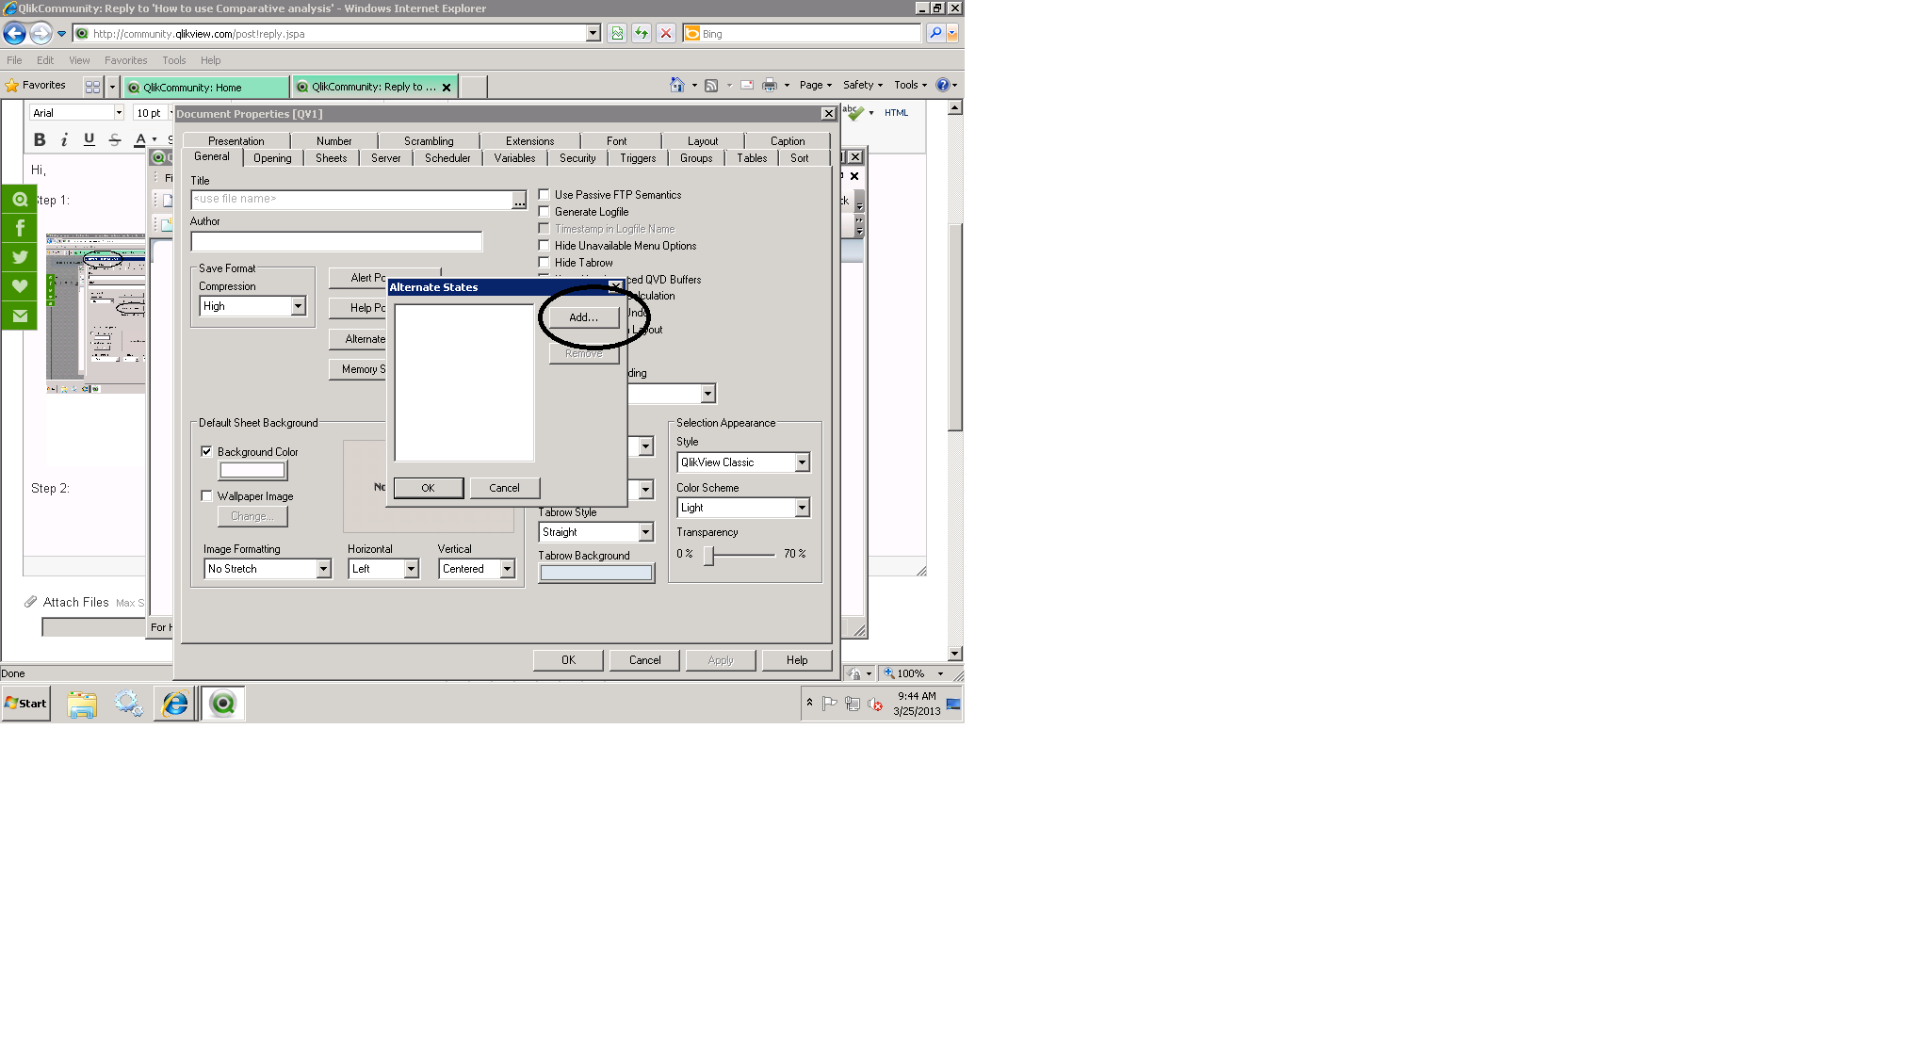Click the Underline formatting icon
Image resolution: width=1918 pixels, height=1053 pixels.
(x=89, y=139)
